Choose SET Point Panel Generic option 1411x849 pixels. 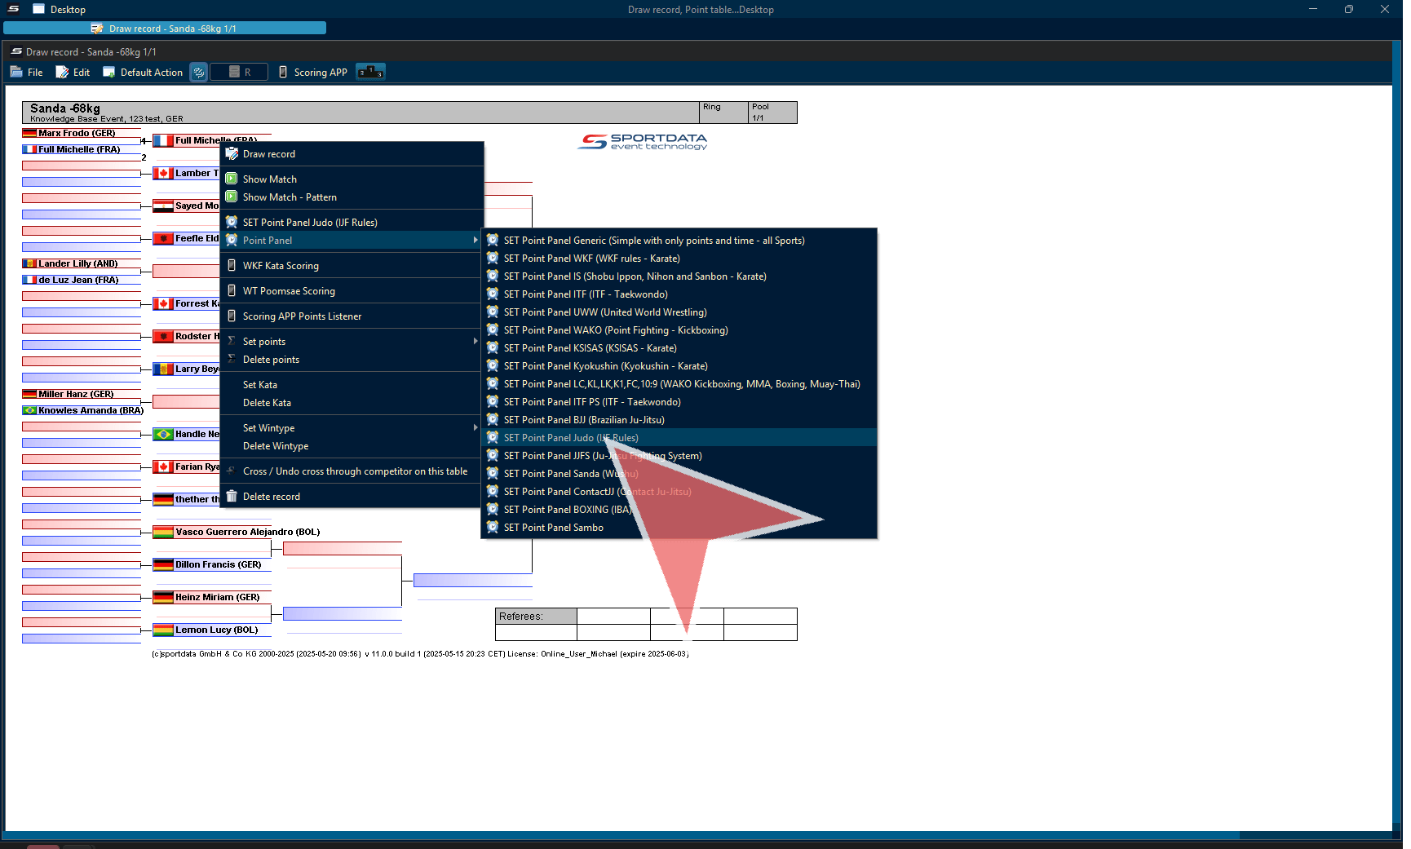pos(653,241)
